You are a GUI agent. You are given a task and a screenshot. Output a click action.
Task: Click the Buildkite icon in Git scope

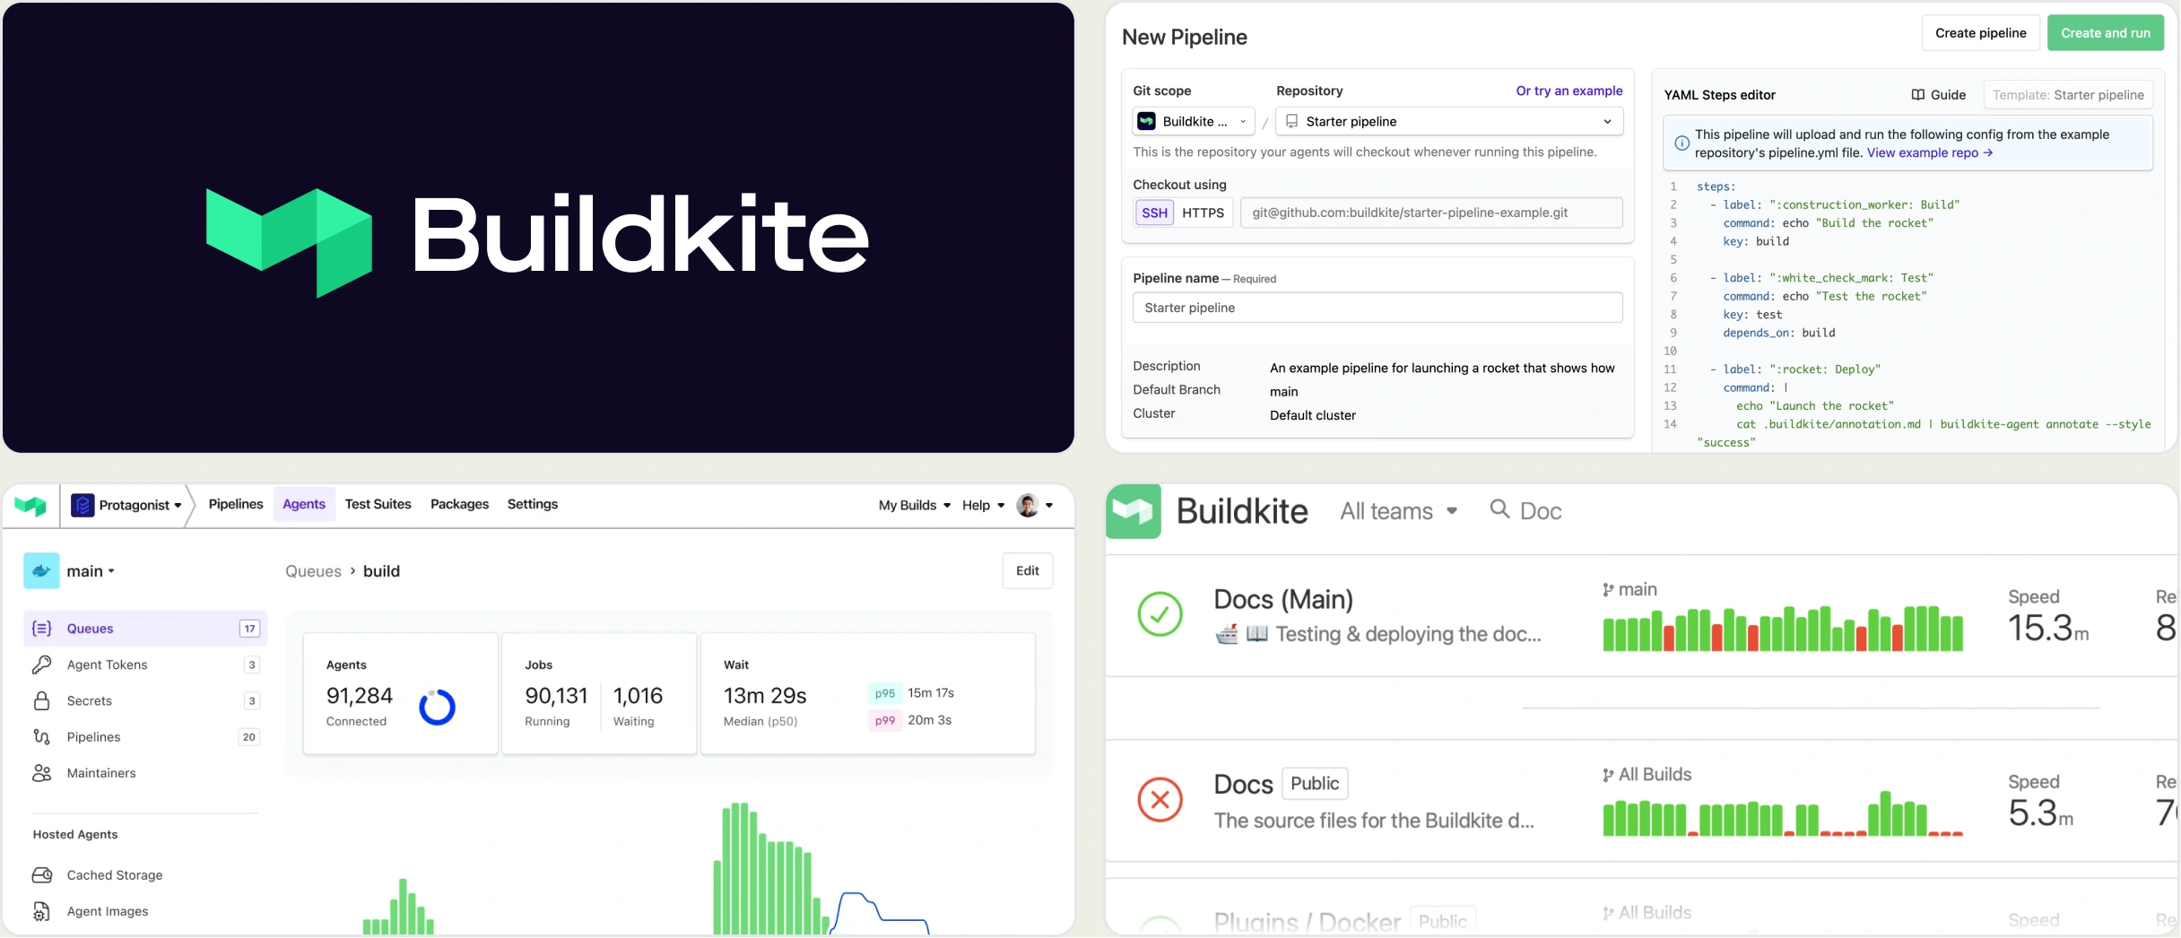pos(1146,121)
